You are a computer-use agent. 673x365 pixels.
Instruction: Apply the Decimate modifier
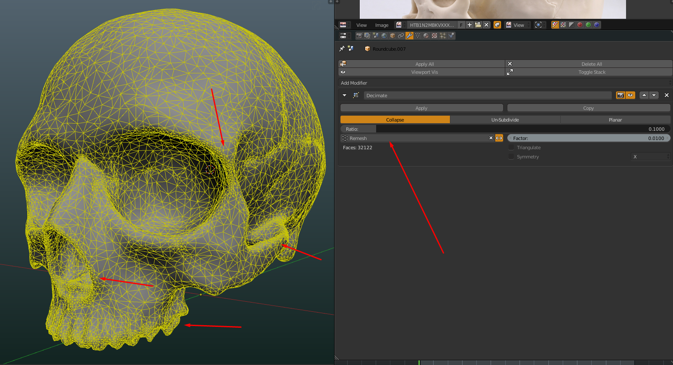coord(421,108)
